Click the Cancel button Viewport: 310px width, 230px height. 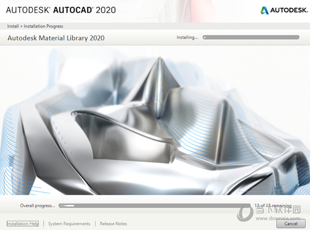pos(291,223)
